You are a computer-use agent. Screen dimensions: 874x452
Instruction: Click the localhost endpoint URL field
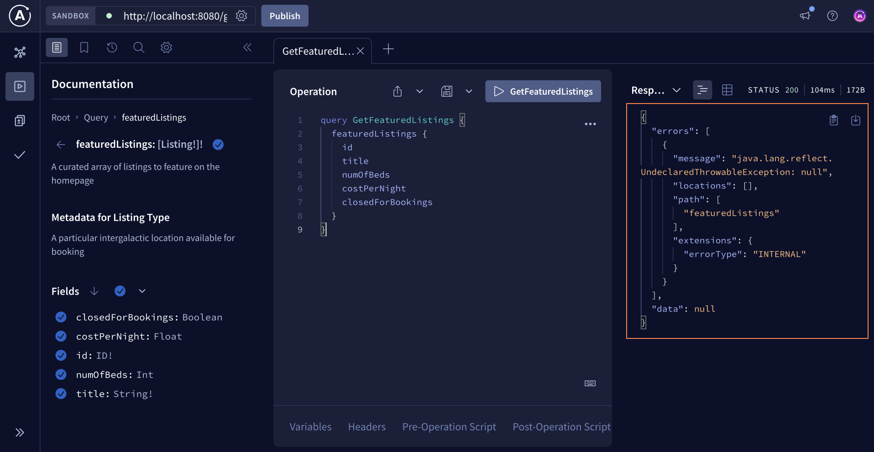pos(175,16)
